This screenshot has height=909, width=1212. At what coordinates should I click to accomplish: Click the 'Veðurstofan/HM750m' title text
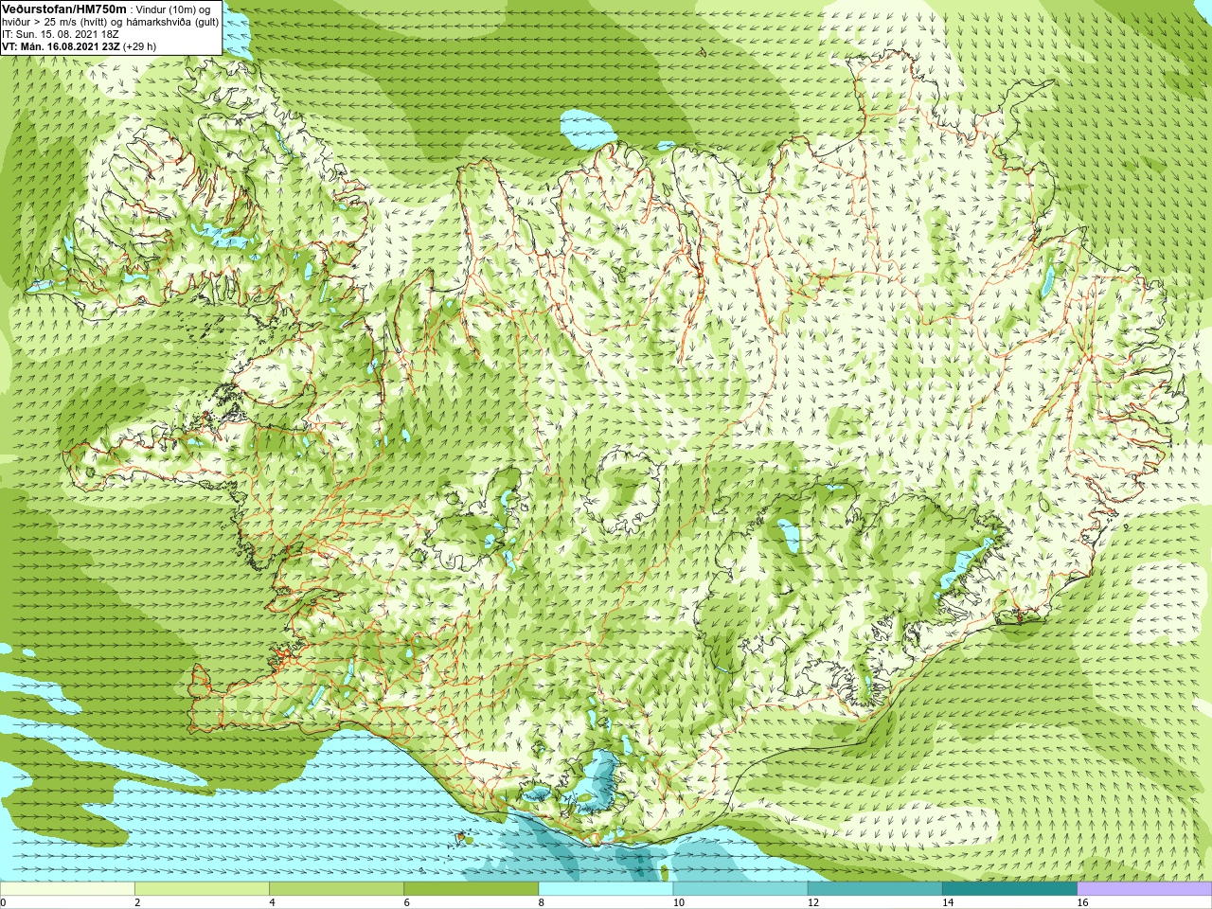point(64,9)
